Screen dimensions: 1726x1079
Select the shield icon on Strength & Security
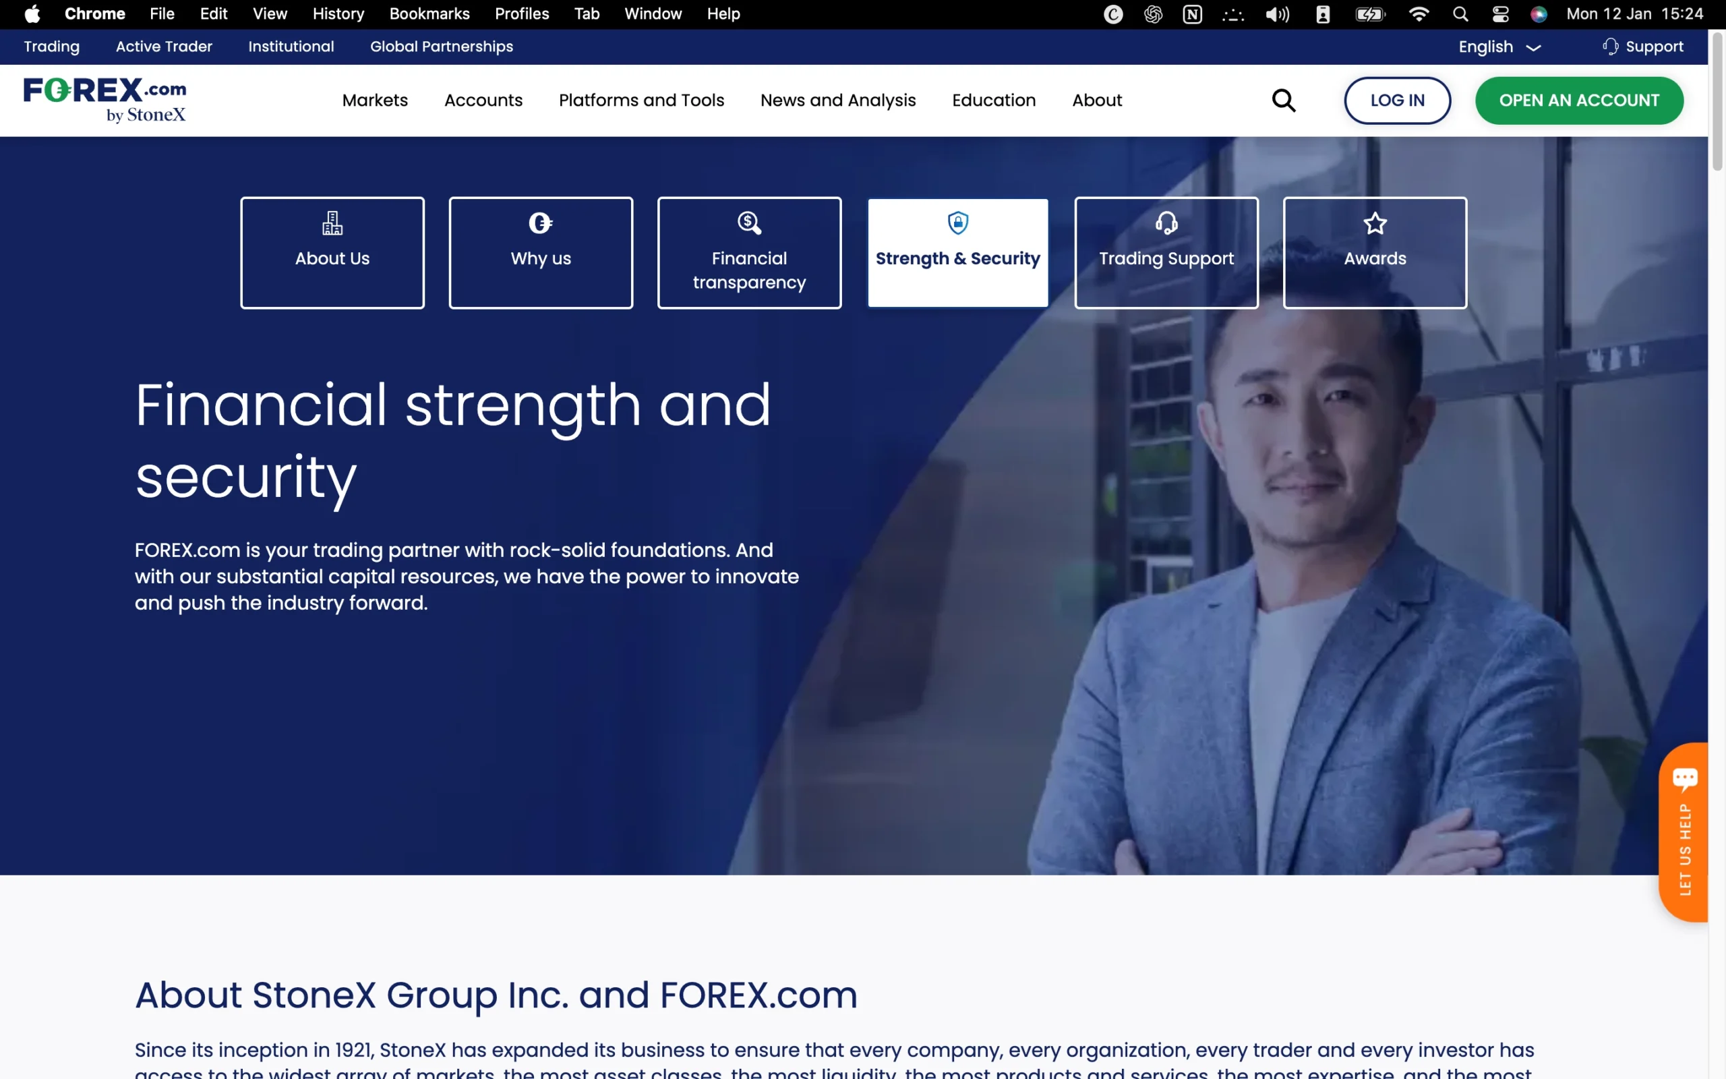[x=957, y=223]
